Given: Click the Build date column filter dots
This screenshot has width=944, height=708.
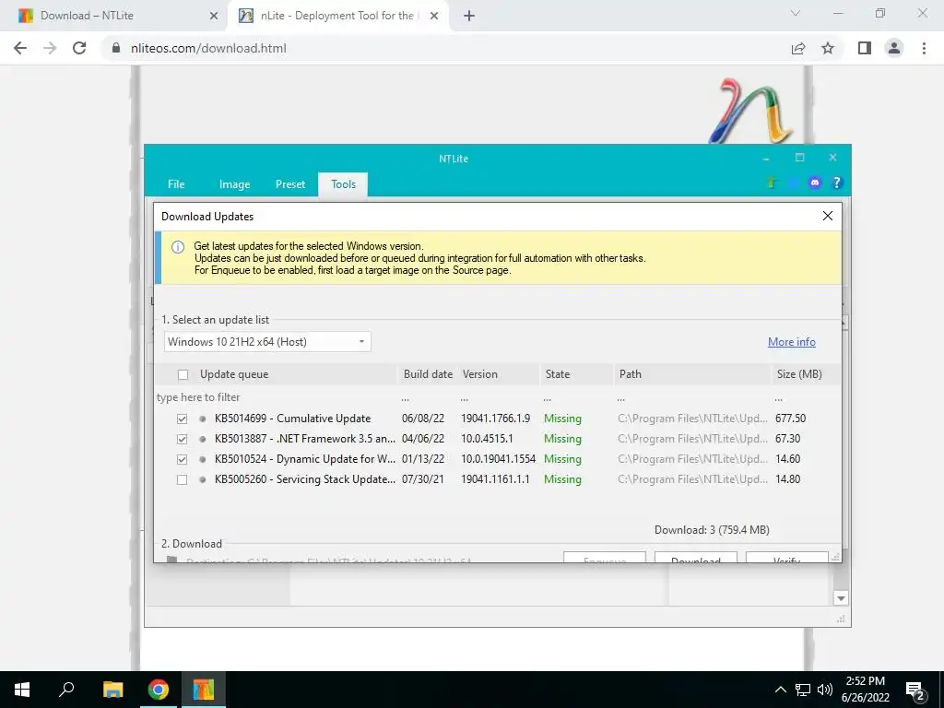Looking at the screenshot, I should 406,398.
